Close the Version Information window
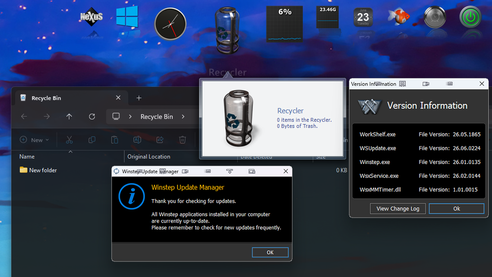492x277 pixels. (x=482, y=84)
